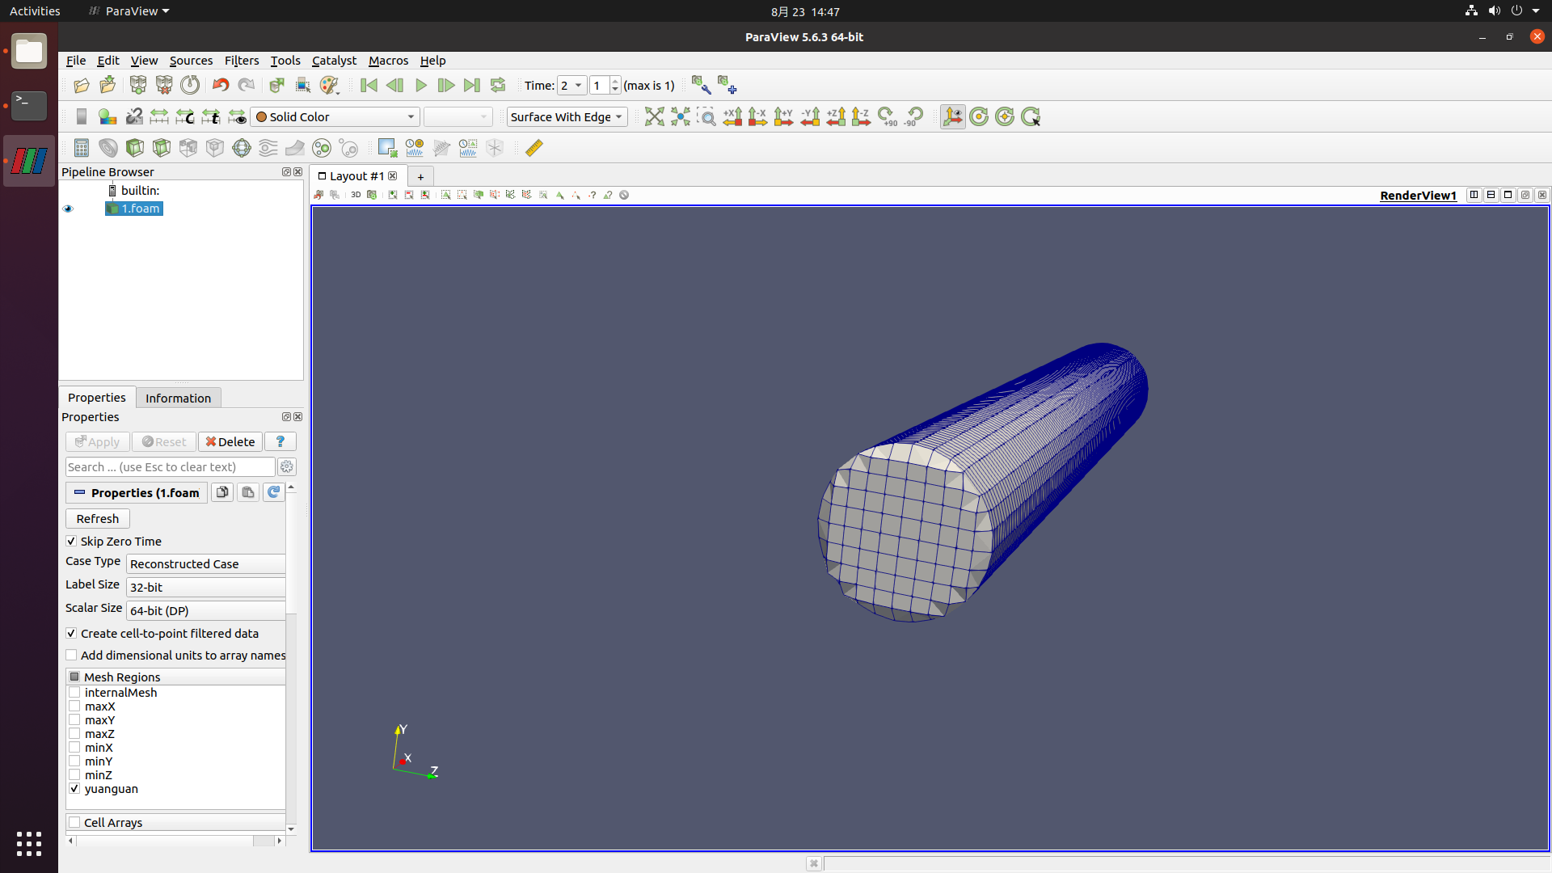This screenshot has height=873, width=1552.
Task: Enable Add dimensional units to array names
Action: coord(71,655)
